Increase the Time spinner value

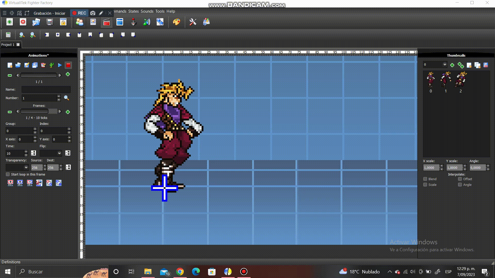[26, 152]
